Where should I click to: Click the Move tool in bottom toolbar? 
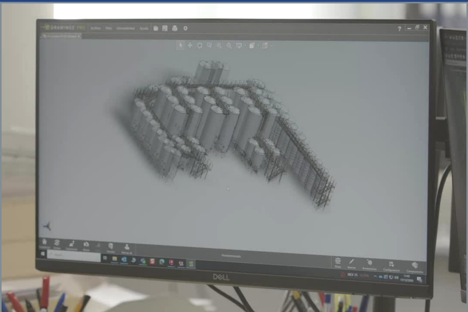pyautogui.click(x=86, y=245)
